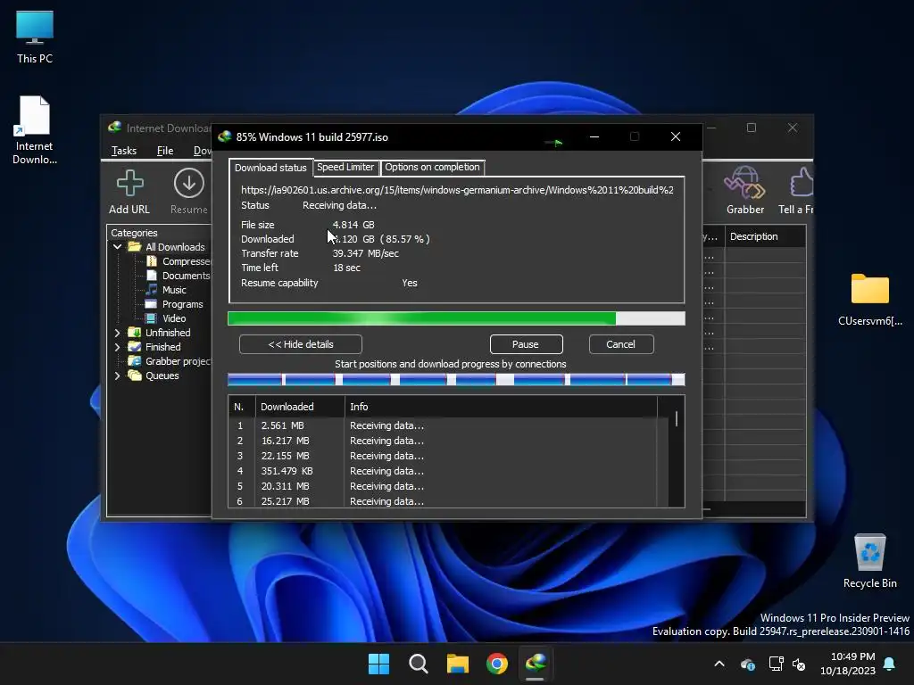Select the Documents category
914x685 pixels.
tap(186, 276)
